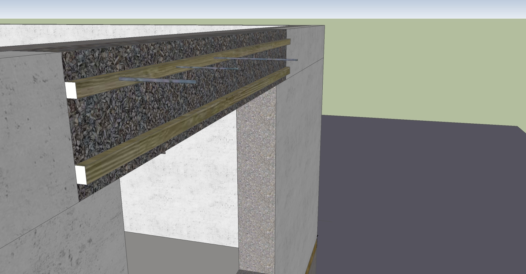This screenshot has height=274, width=526.
Task: Select the leftmost steel rod crossing the upper beam
Action: 158,80
